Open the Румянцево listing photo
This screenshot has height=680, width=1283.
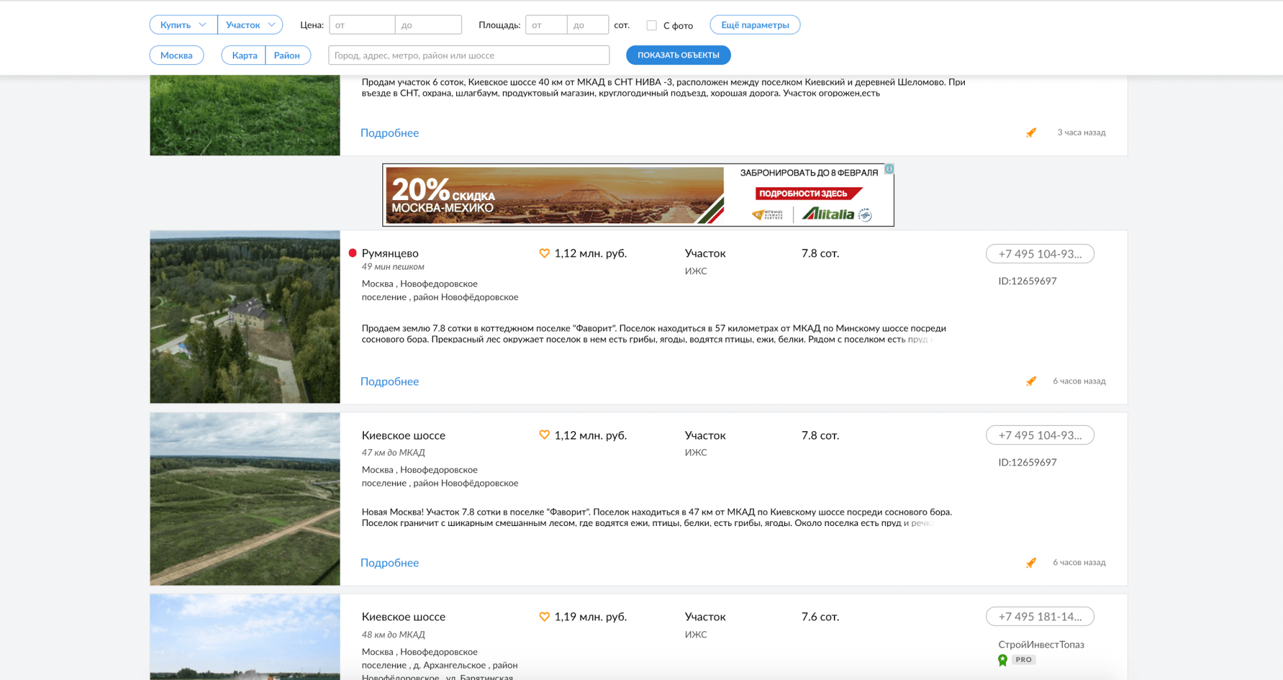point(245,317)
